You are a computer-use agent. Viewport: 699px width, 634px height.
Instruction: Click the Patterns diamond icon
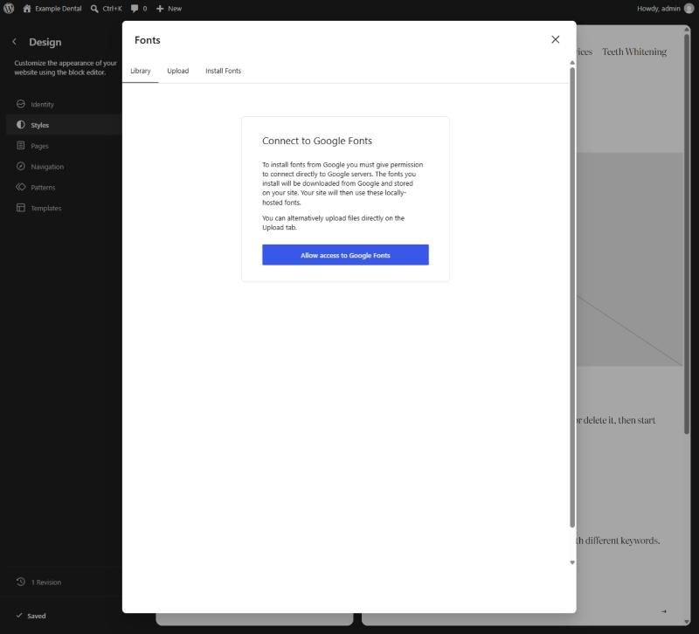(x=20, y=187)
